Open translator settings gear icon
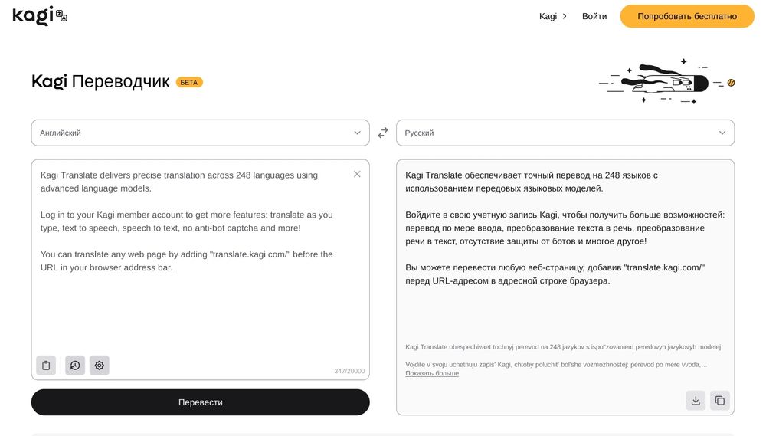Viewport: 766px width, 436px height. point(99,366)
